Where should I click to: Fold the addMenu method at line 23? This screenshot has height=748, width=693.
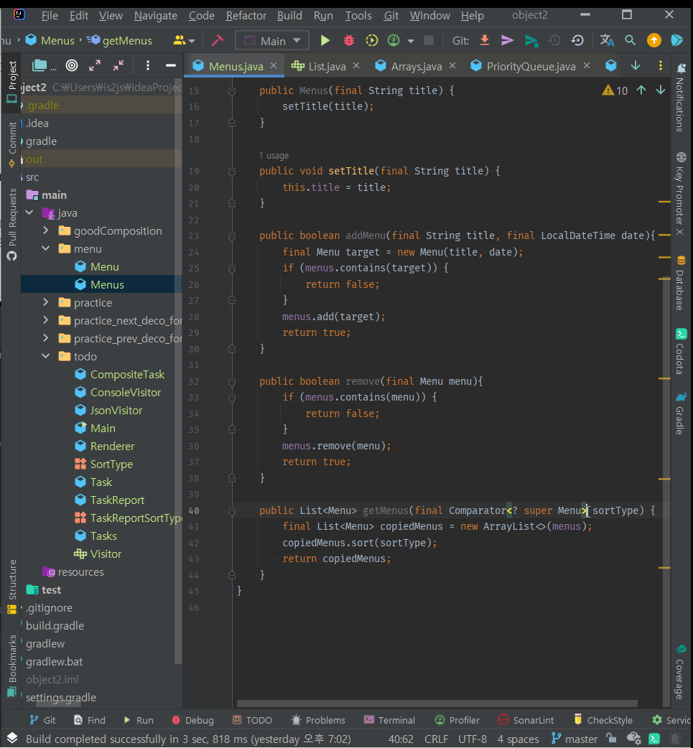pos(232,235)
